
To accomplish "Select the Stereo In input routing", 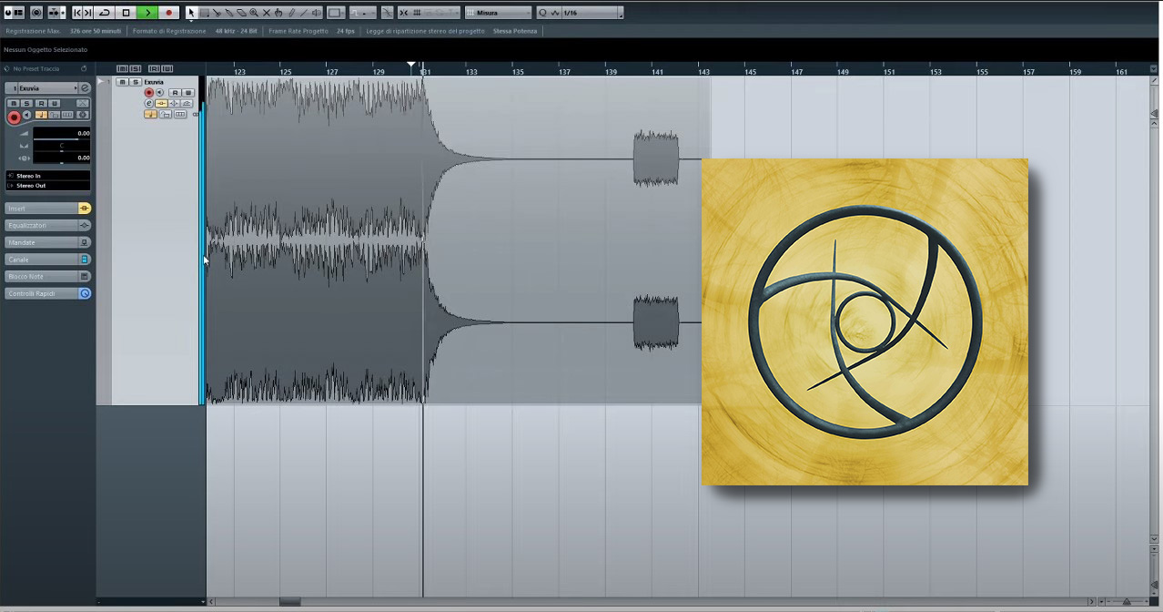I will click(48, 176).
